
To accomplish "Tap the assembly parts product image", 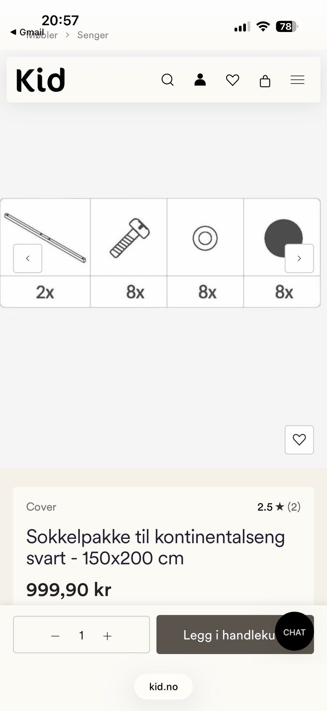I will [x=160, y=253].
